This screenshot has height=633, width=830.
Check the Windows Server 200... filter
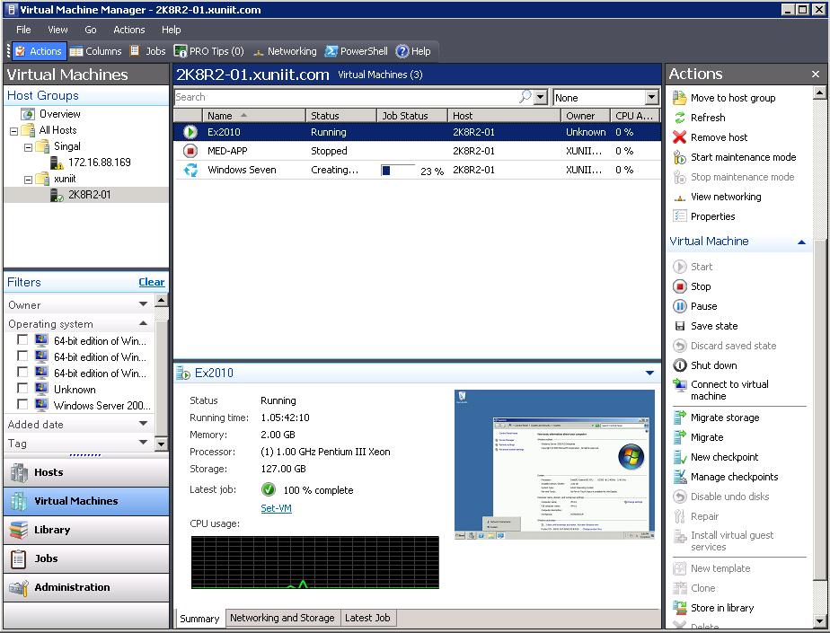(22, 404)
